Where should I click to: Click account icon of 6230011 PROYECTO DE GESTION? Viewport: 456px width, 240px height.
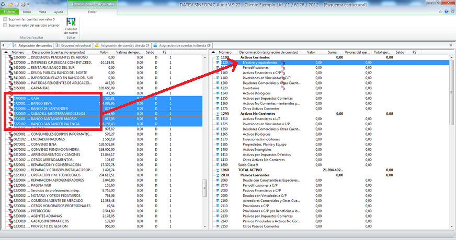pos(10,226)
